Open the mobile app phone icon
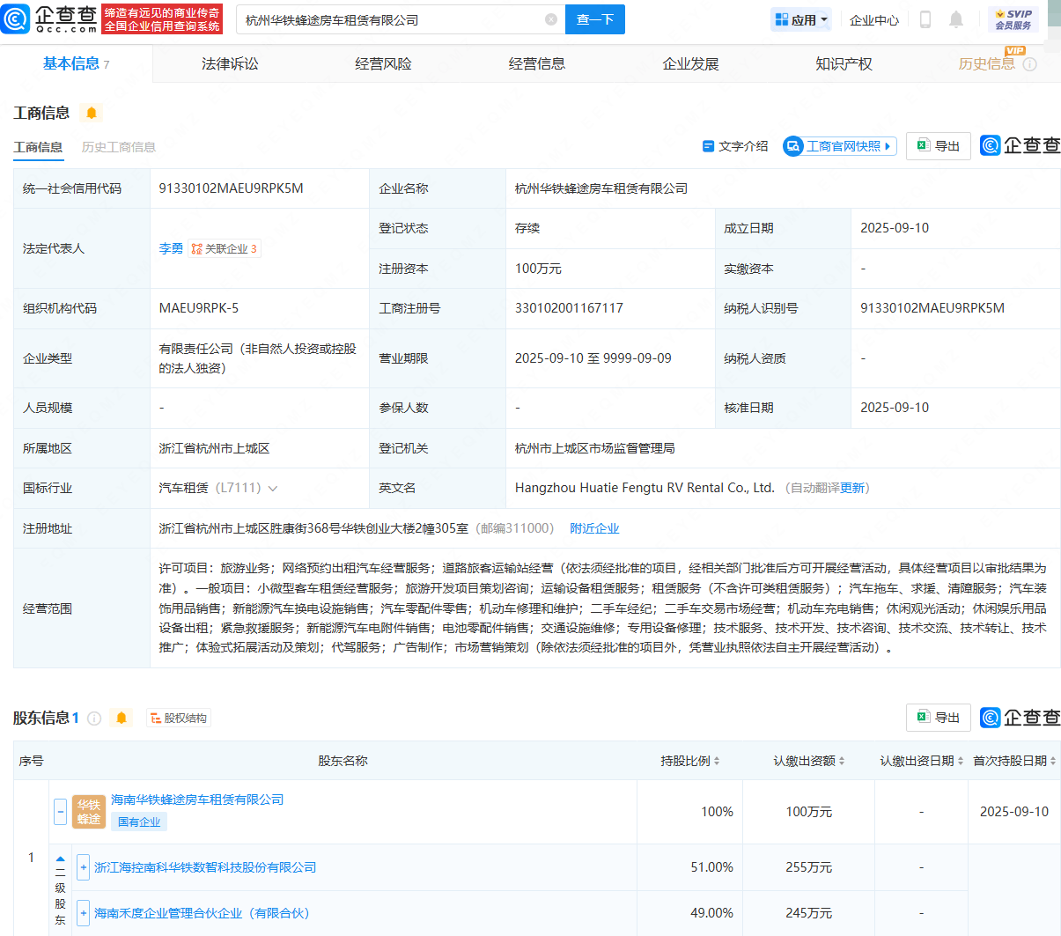Screen dimensions: 1061x936 [925, 19]
